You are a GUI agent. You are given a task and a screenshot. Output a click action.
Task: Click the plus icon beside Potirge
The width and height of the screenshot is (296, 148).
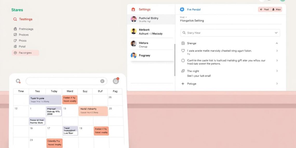(x=183, y=84)
